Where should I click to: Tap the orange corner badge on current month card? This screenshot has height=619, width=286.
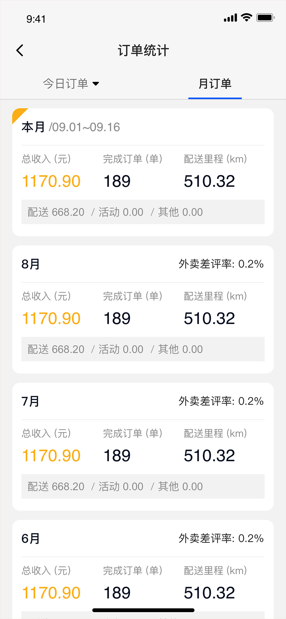tap(18, 114)
